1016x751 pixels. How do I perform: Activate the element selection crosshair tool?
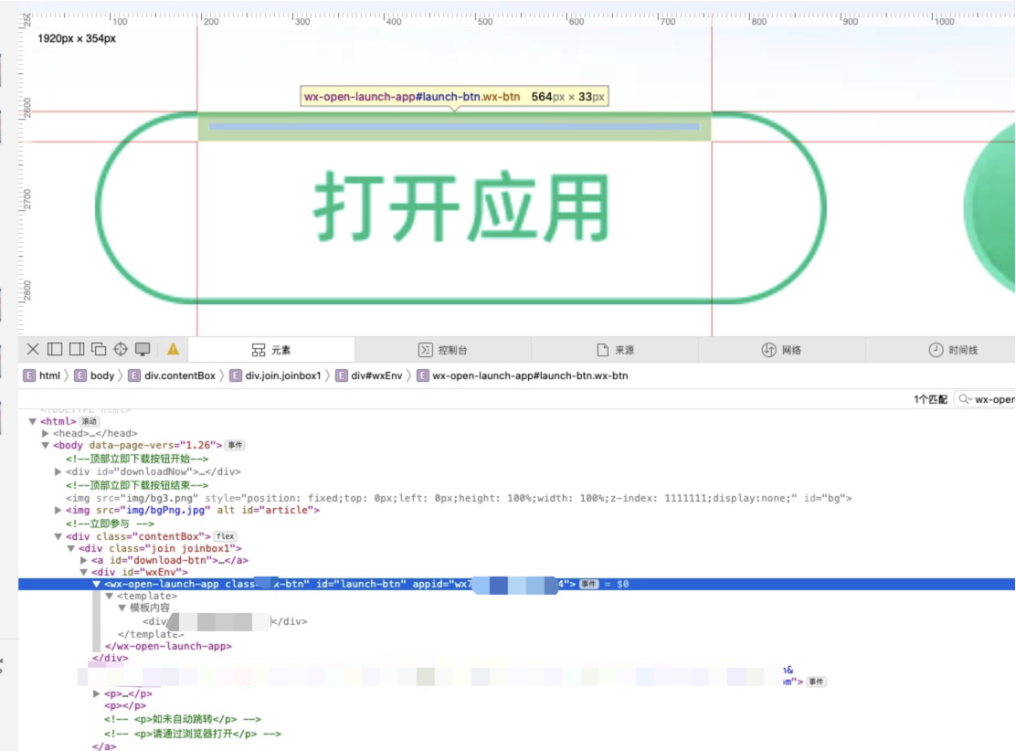pos(121,349)
